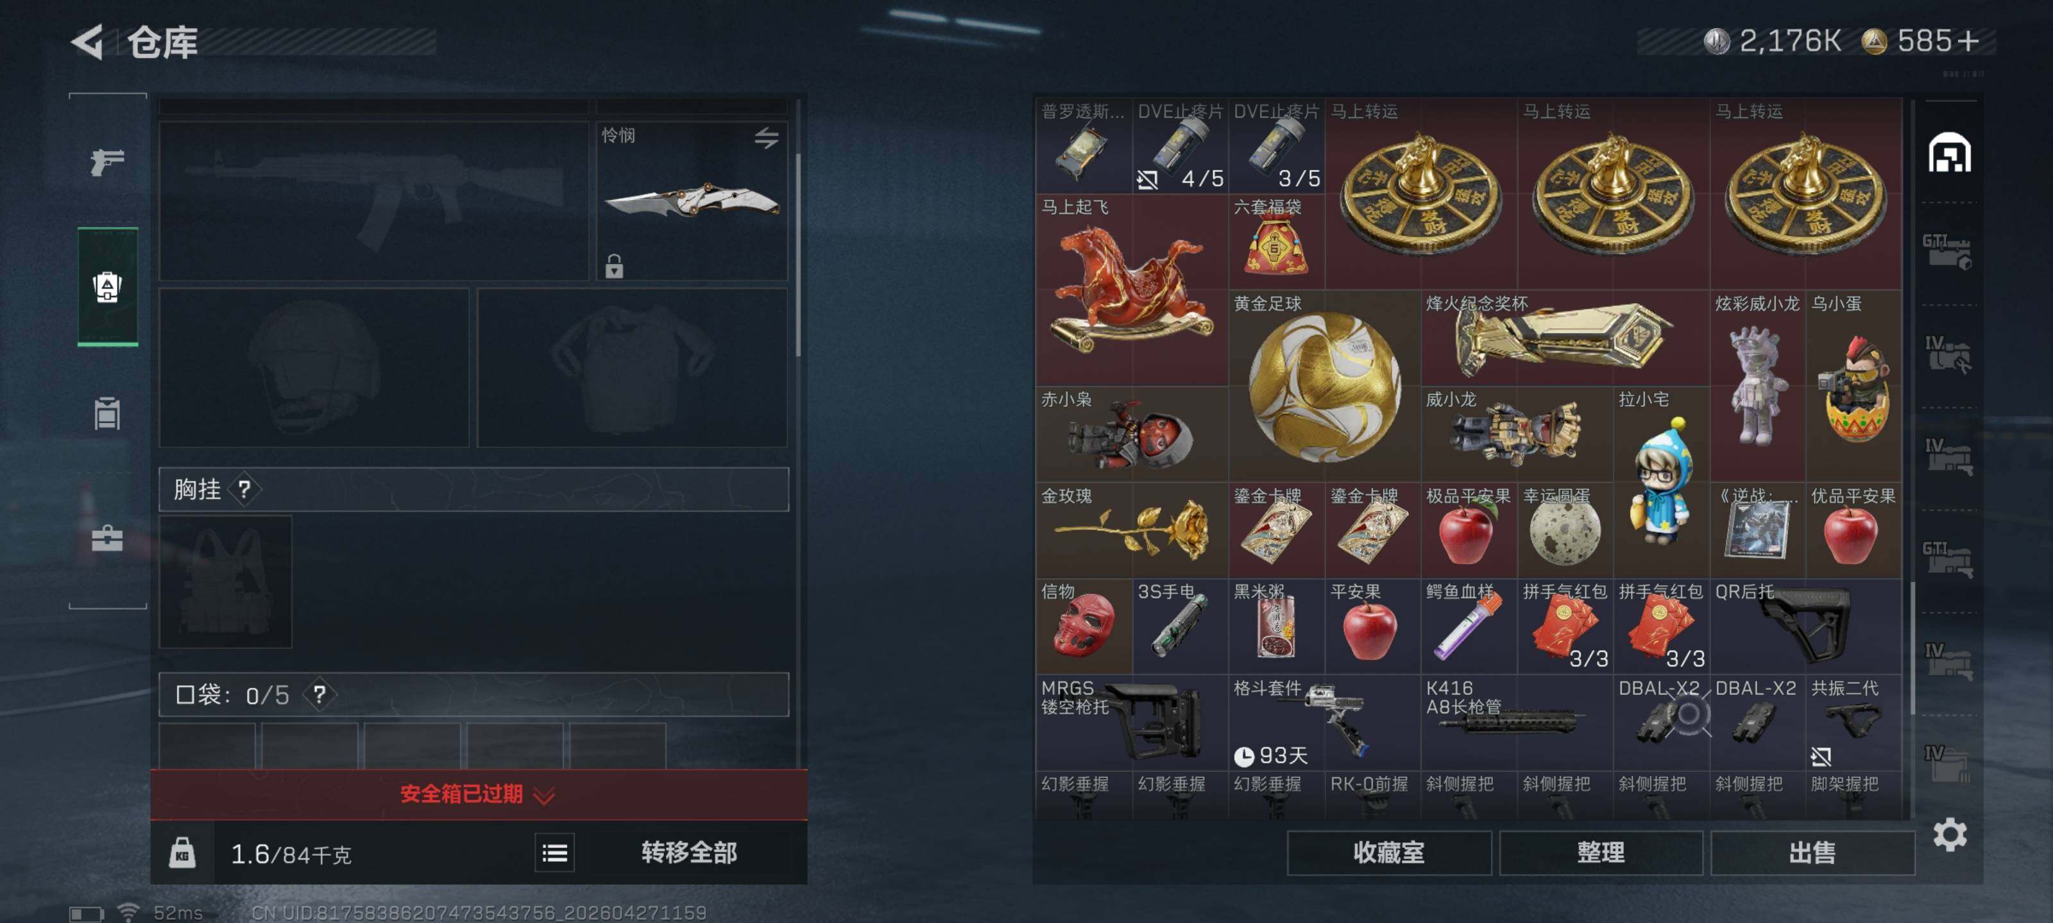Open the medical briefcase sidebar icon
The width and height of the screenshot is (2053, 923).
pyautogui.click(x=106, y=538)
